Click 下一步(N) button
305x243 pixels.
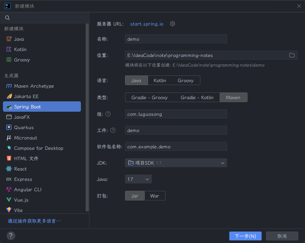(x=245, y=236)
